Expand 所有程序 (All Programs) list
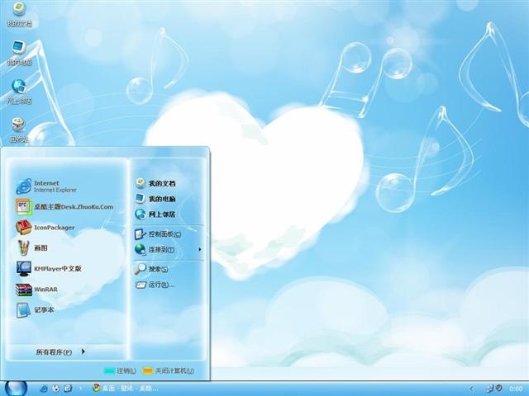The image size is (529, 396). coord(60,352)
